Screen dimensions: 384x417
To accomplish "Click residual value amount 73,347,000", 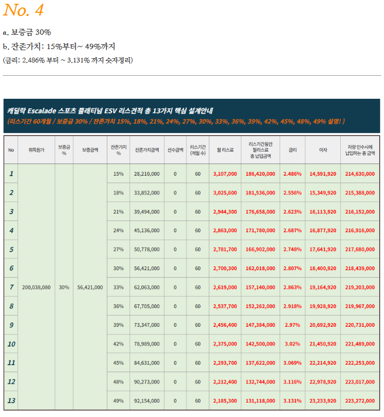I will 147,325.
